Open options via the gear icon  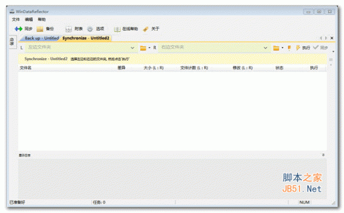pos(90,29)
